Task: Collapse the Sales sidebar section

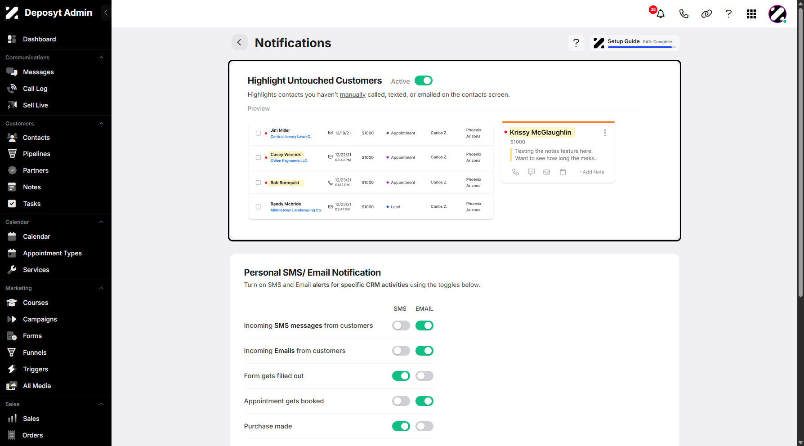Action: 101,404
